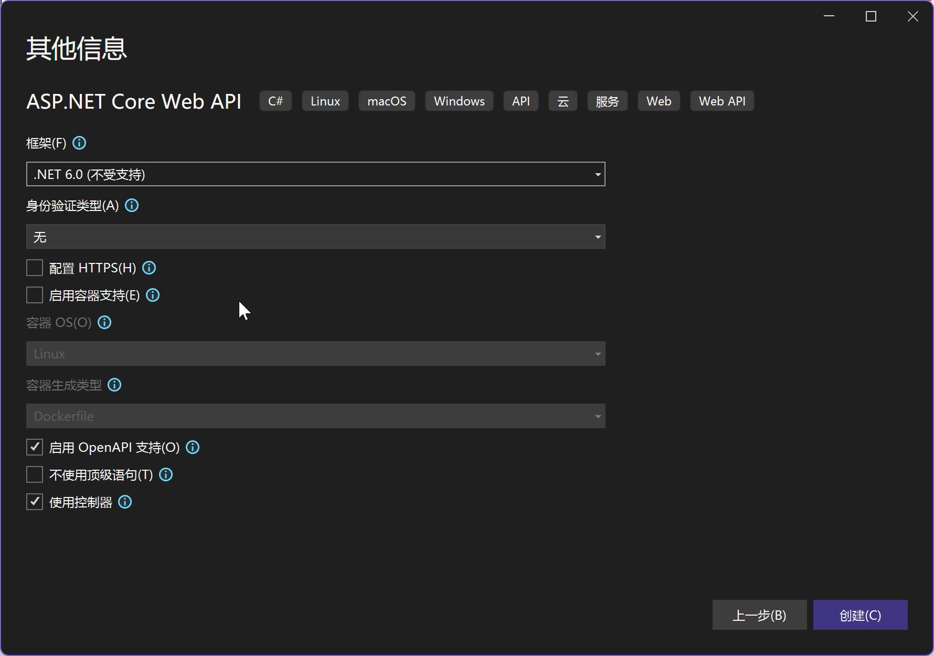The height and width of the screenshot is (656, 934).
Task: Click info icon next to 配置 HTTPS(H)
Action: pyautogui.click(x=149, y=268)
